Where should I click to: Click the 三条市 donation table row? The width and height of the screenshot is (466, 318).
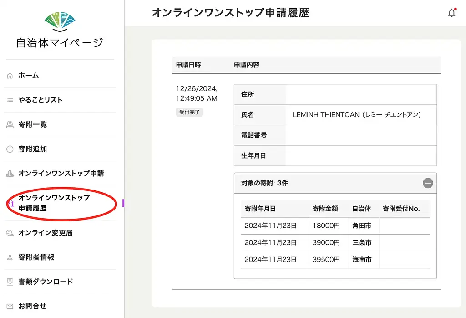click(x=363, y=243)
